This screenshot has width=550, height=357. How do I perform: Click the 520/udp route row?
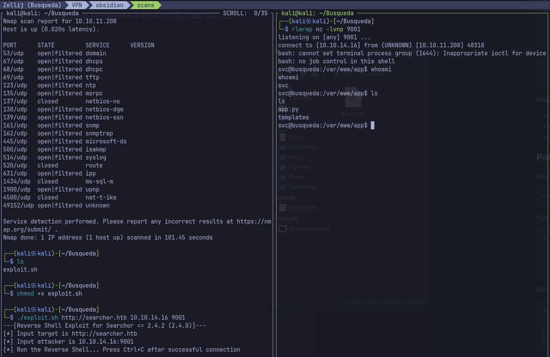click(53, 165)
